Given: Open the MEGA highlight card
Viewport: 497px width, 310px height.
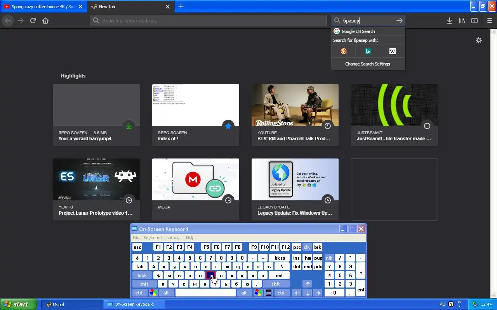Looking at the screenshot, I should pyautogui.click(x=196, y=189).
